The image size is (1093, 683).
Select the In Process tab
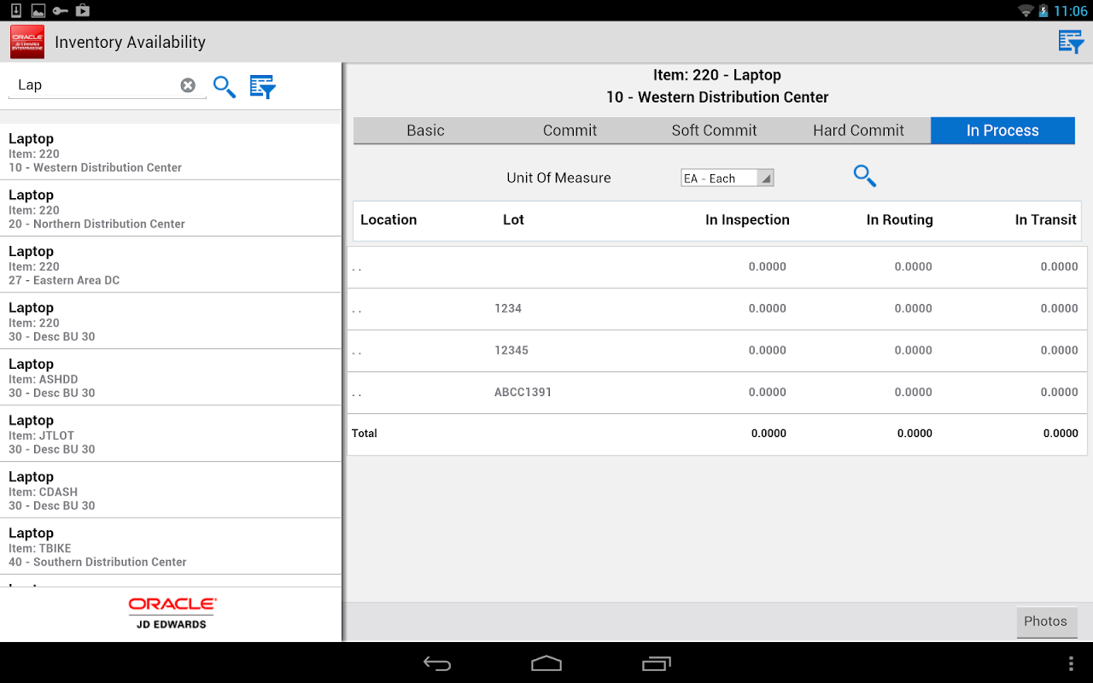tap(1002, 131)
